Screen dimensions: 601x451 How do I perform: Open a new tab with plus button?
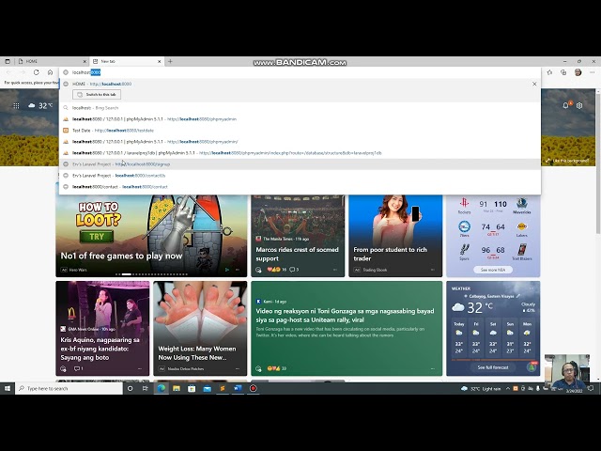click(x=170, y=61)
